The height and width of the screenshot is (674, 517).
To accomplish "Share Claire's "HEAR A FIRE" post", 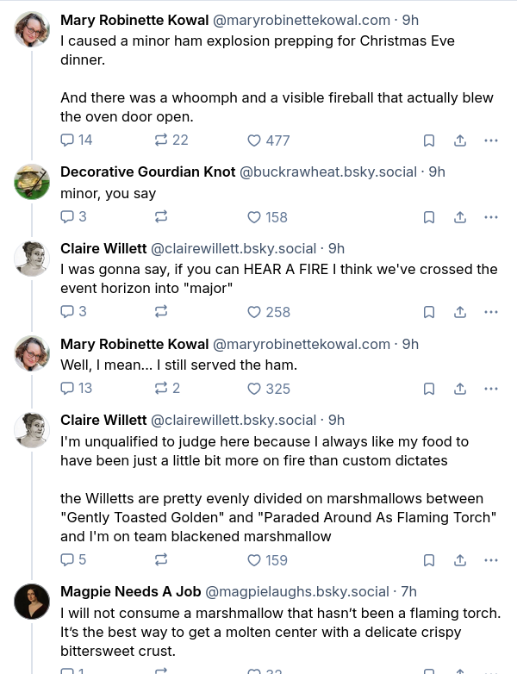I will 460,312.
